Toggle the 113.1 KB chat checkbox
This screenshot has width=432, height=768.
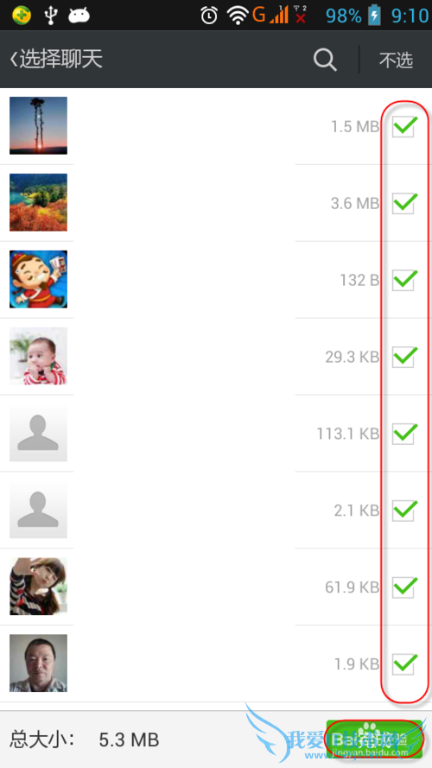tap(404, 434)
